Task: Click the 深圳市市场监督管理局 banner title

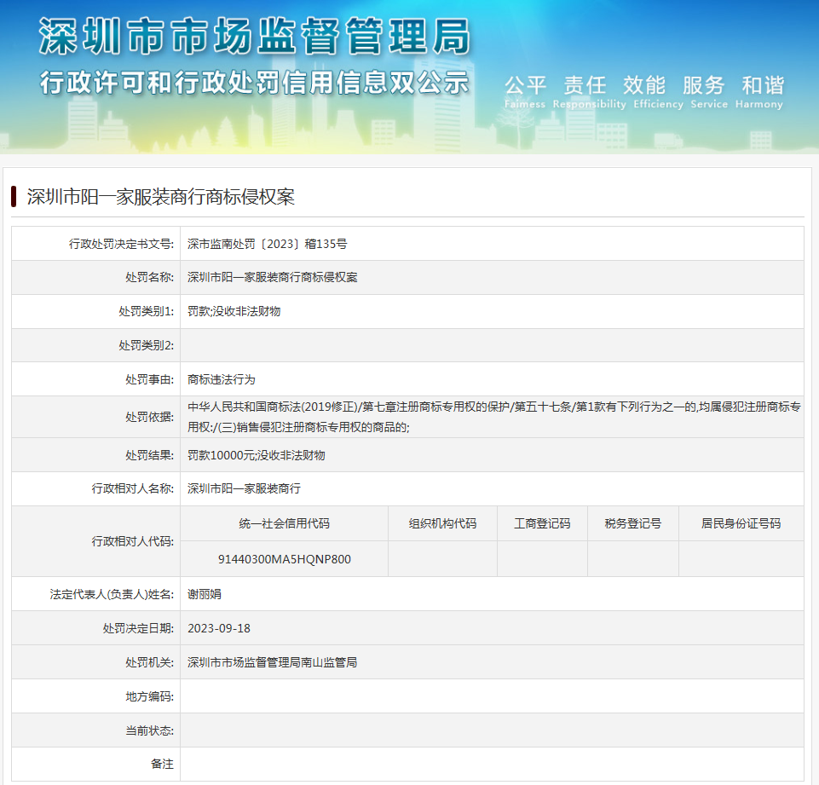Action: point(255,36)
